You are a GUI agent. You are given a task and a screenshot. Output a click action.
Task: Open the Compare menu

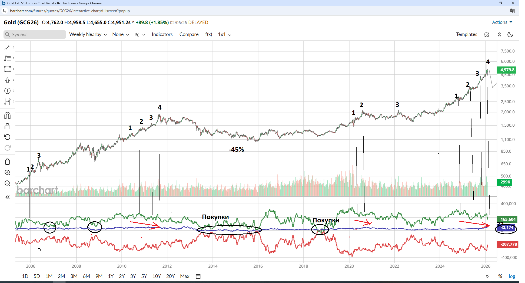[x=189, y=35]
